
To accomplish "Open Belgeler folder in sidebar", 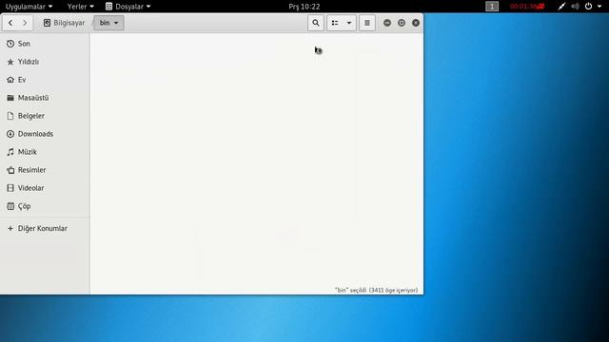I will (x=45, y=116).
